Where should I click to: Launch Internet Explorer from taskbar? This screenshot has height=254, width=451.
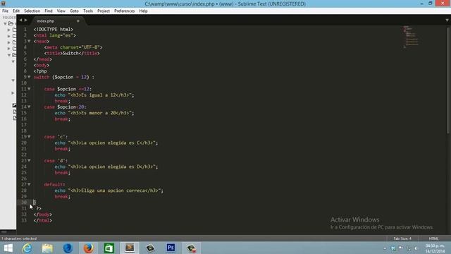click(27, 248)
